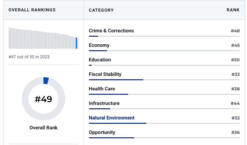
Task: Click the #49 overall rank donut chart
Action: [x=43, y=99]
